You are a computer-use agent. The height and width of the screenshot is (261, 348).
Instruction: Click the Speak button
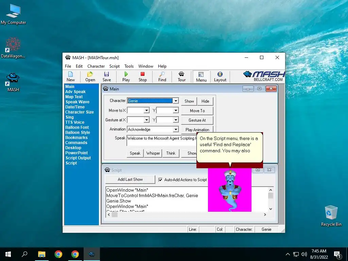(x=135, y=153)
